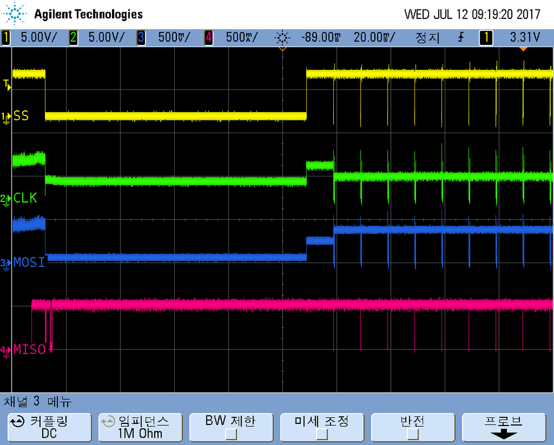Image resolution: width=554 pixels, height=445 pixels.
Task: Cycle the 임피던스 impedance softkey from 1M Ohm
Action: (x=140, y=427)
